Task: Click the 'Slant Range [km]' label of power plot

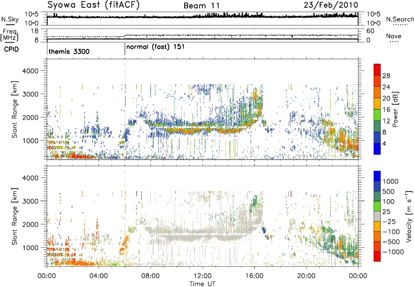Action: 14,109
